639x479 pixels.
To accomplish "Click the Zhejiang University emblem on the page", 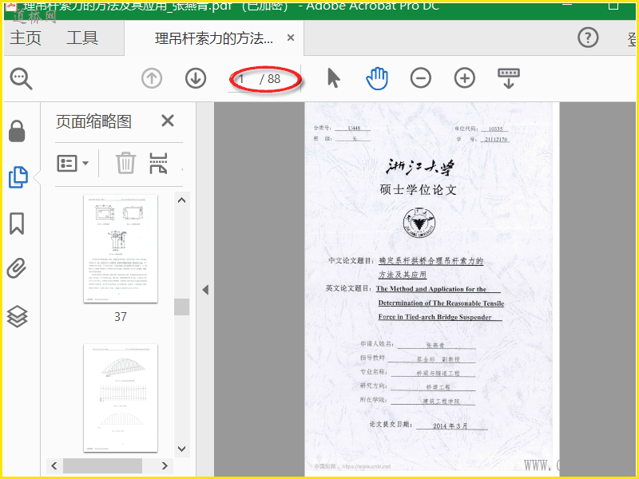I will click(419, 223).
